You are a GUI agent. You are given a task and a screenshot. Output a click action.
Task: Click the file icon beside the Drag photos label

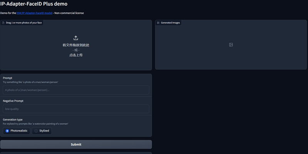point(3,23)
